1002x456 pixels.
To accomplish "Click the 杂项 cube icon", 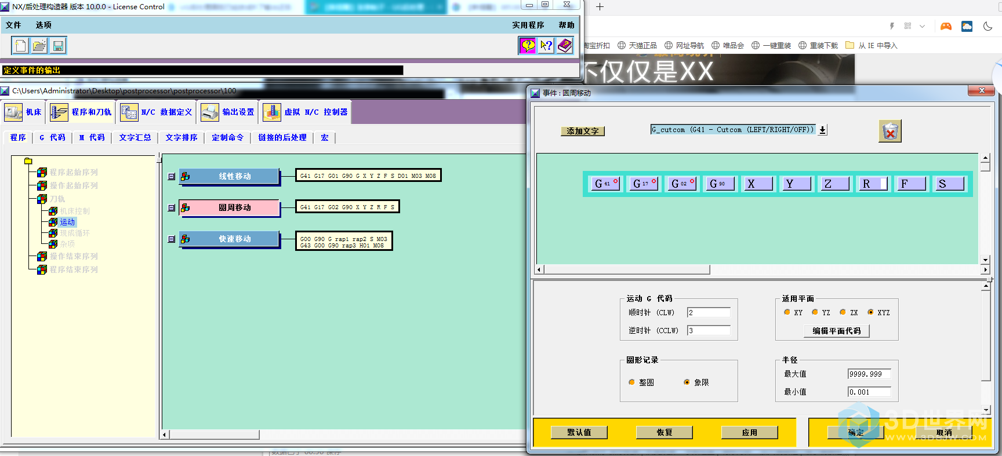I will (x=53, y=244).
